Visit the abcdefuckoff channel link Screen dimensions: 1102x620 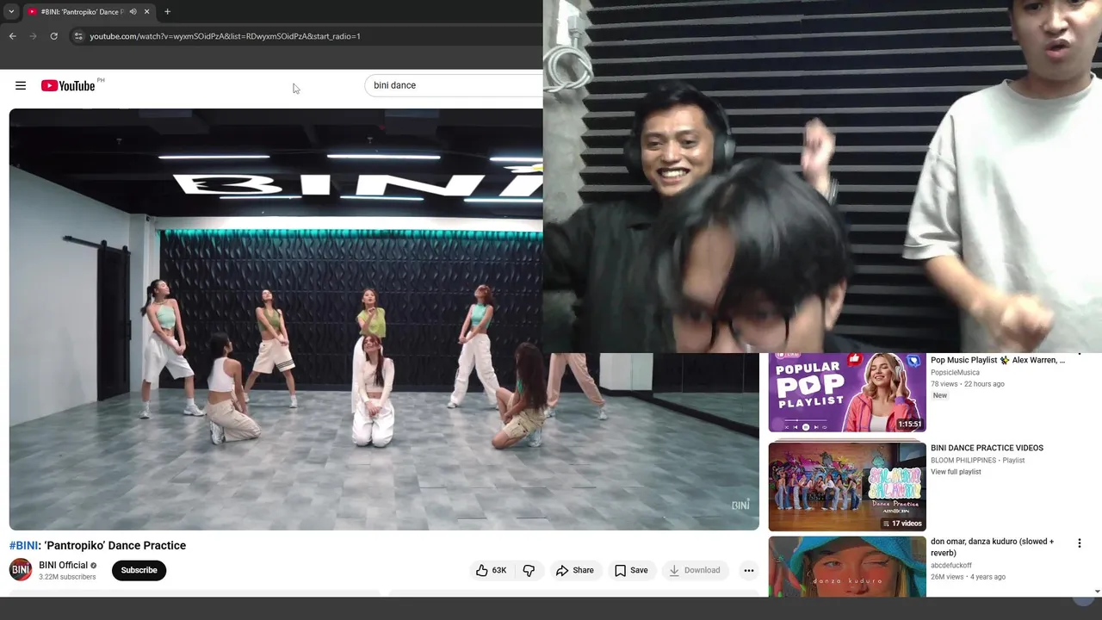click(951, 565)
